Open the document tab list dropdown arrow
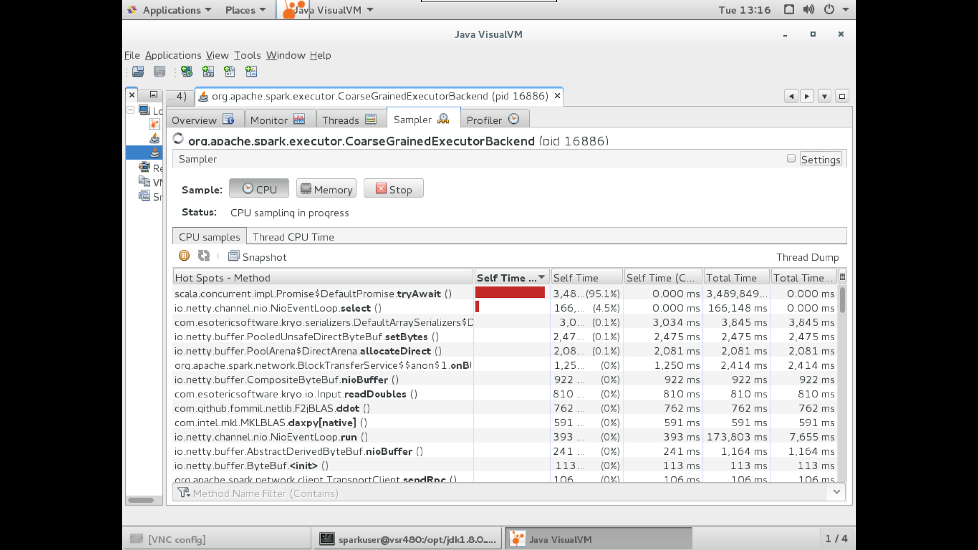Screen dimensions: 978x550 click(x=824, y=96)
